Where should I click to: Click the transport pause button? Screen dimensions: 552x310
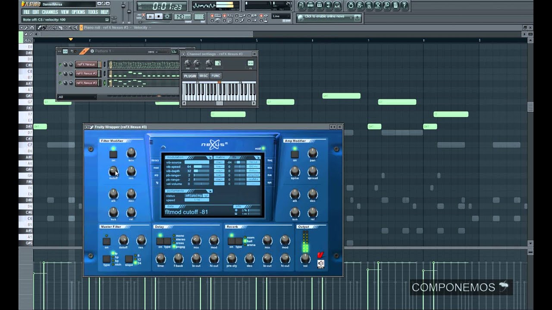(x=150, y=16)
